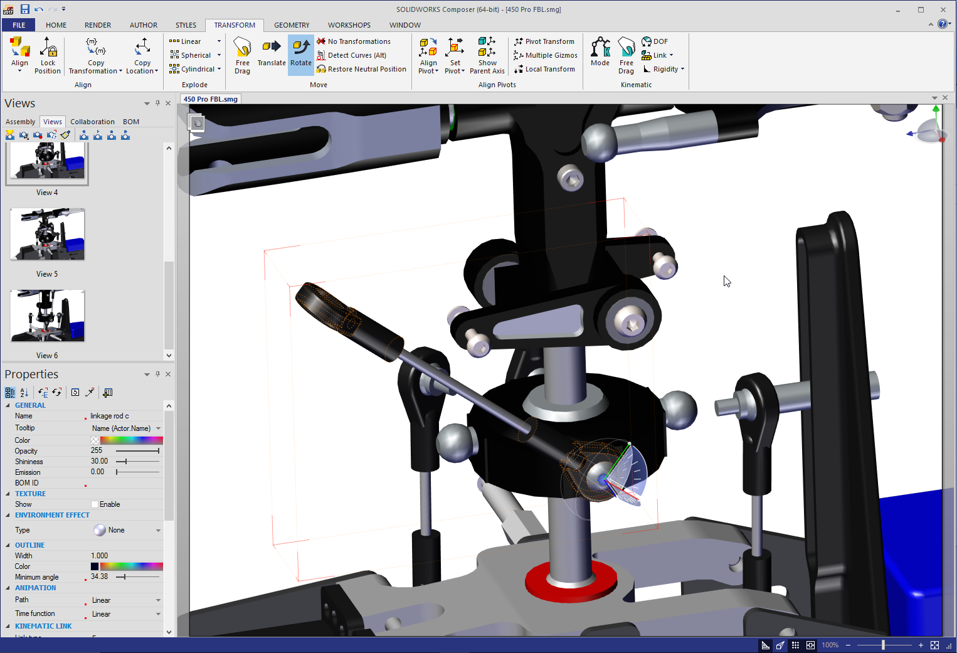
Task: Switch to the Assembly tab
Action: click(20, 122)
